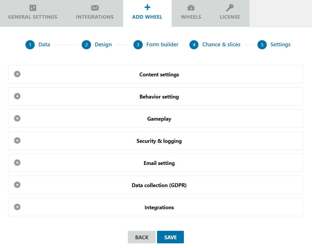Click the Behavior setting heading
This screenshot has height=248, width=312.
click(x=159, y=97)
